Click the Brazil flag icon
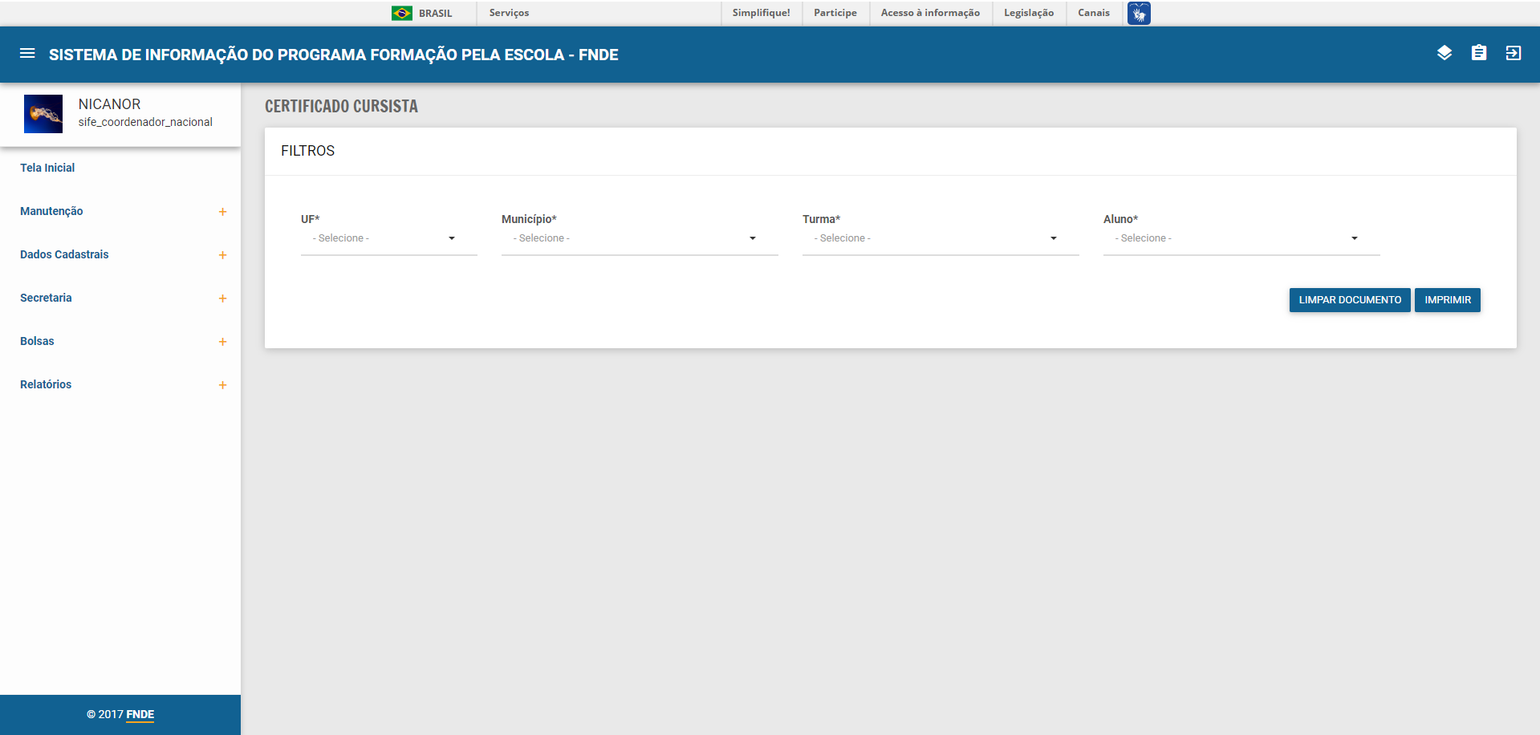 click(x=401, y=13)
